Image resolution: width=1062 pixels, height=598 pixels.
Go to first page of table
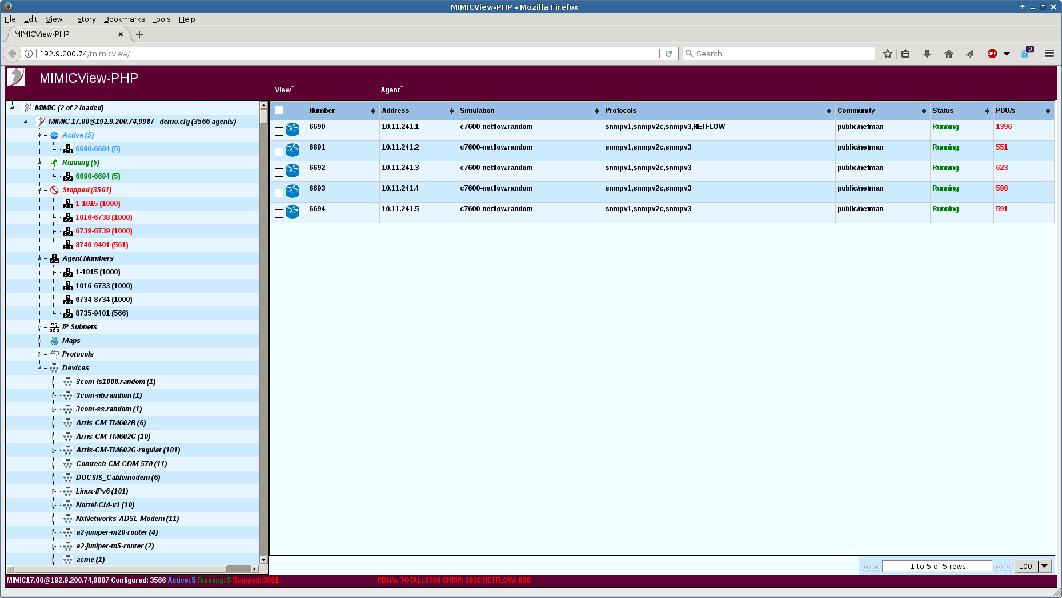pos(866,567)
